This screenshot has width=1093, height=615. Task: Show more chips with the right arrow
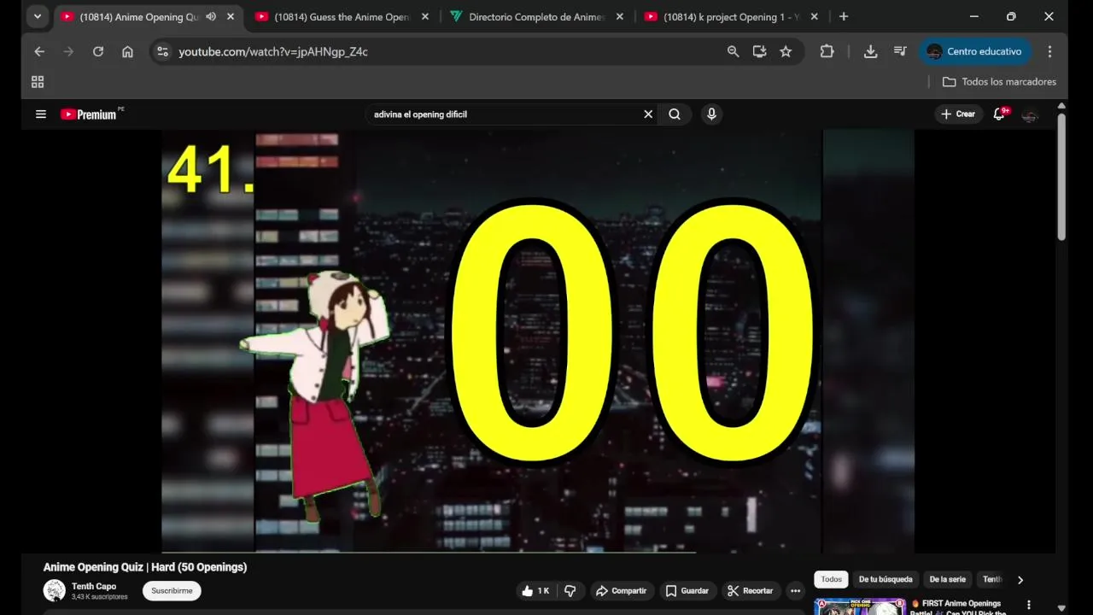(x=1020, y=580)
